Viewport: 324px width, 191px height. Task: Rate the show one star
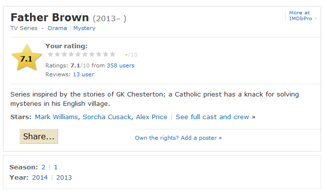50,54
